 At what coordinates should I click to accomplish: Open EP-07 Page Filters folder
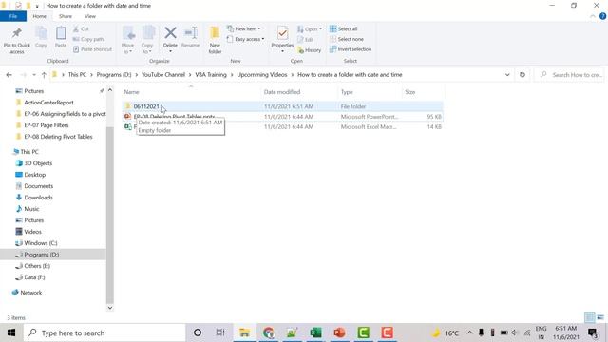[47, 125]
